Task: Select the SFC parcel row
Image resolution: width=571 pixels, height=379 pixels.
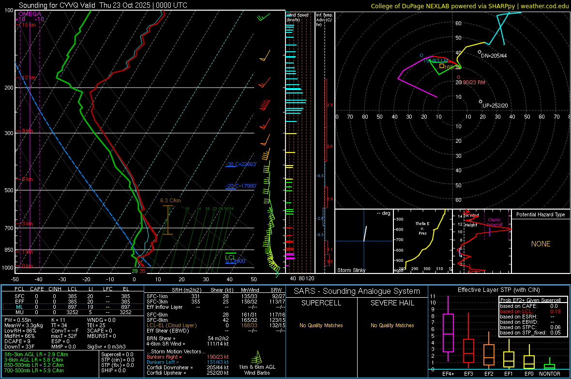Action: pos(73,296)
